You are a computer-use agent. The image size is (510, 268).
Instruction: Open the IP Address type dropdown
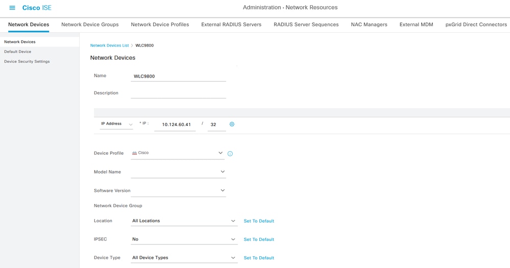pos(116,124)
